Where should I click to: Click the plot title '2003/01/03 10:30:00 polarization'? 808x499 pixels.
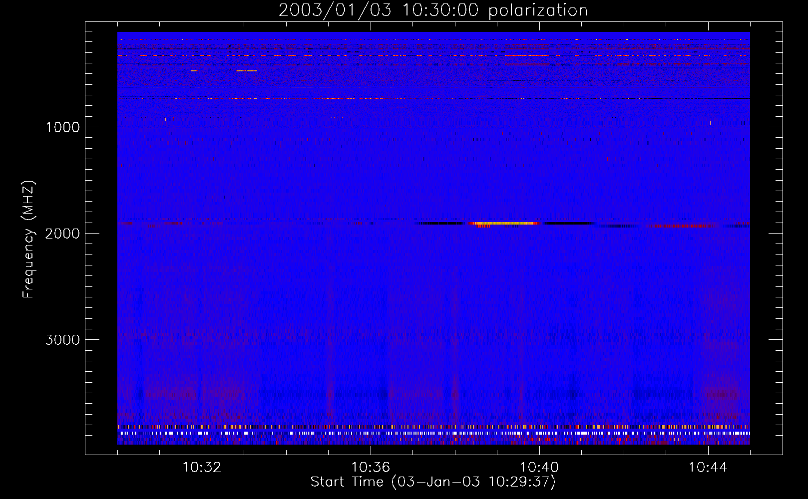click(433, 10)
